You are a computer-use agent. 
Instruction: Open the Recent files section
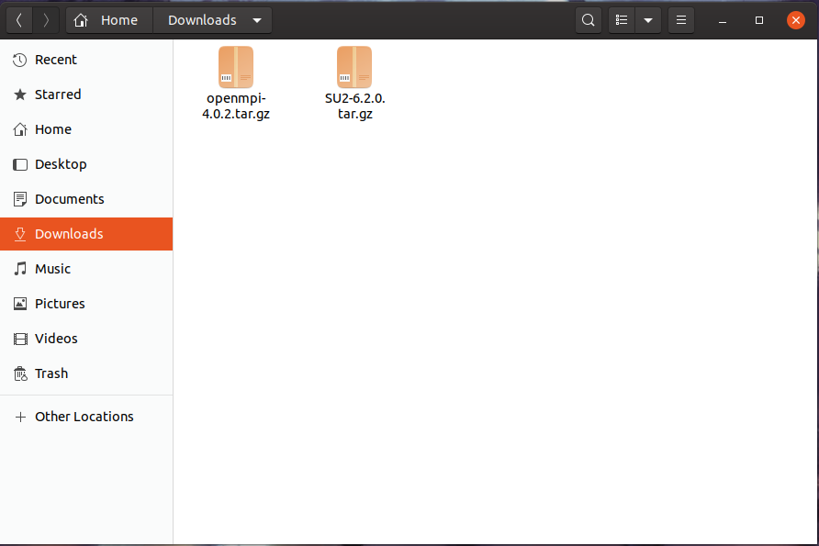point(53,59)
